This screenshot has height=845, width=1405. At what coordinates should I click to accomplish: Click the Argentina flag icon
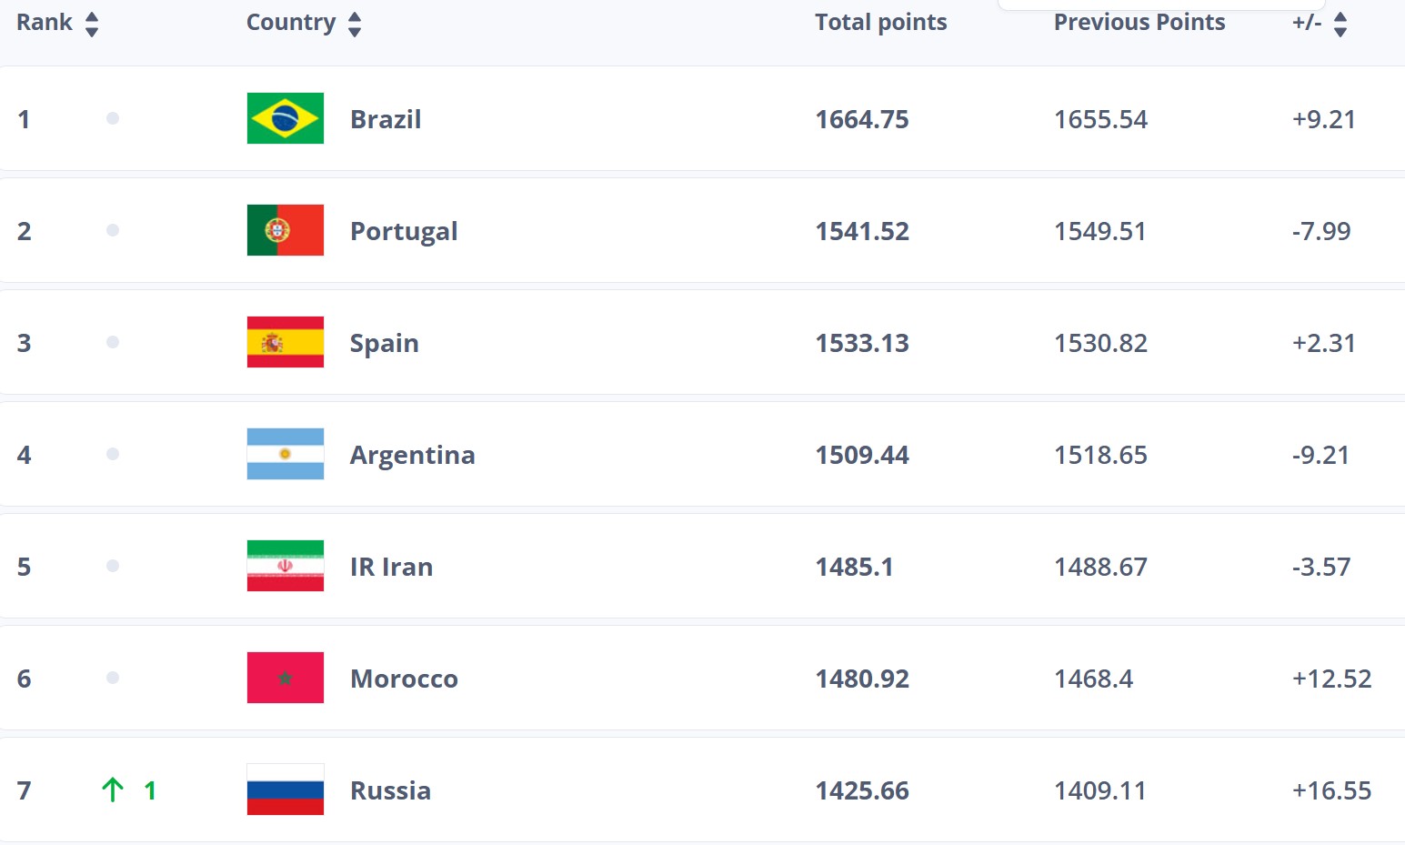[x=285, y=454]
